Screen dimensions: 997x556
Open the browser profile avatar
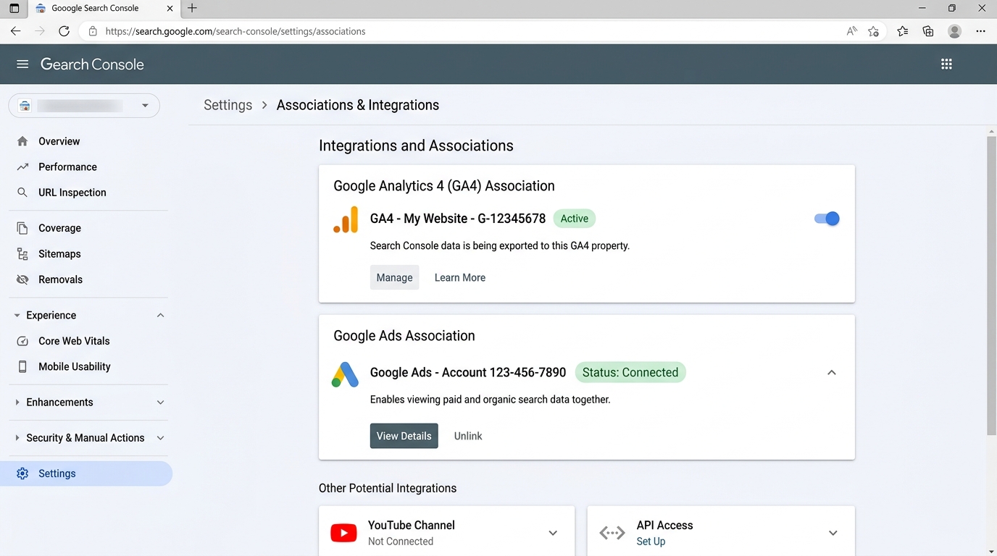pyautogui.click(x=955, y=31)
